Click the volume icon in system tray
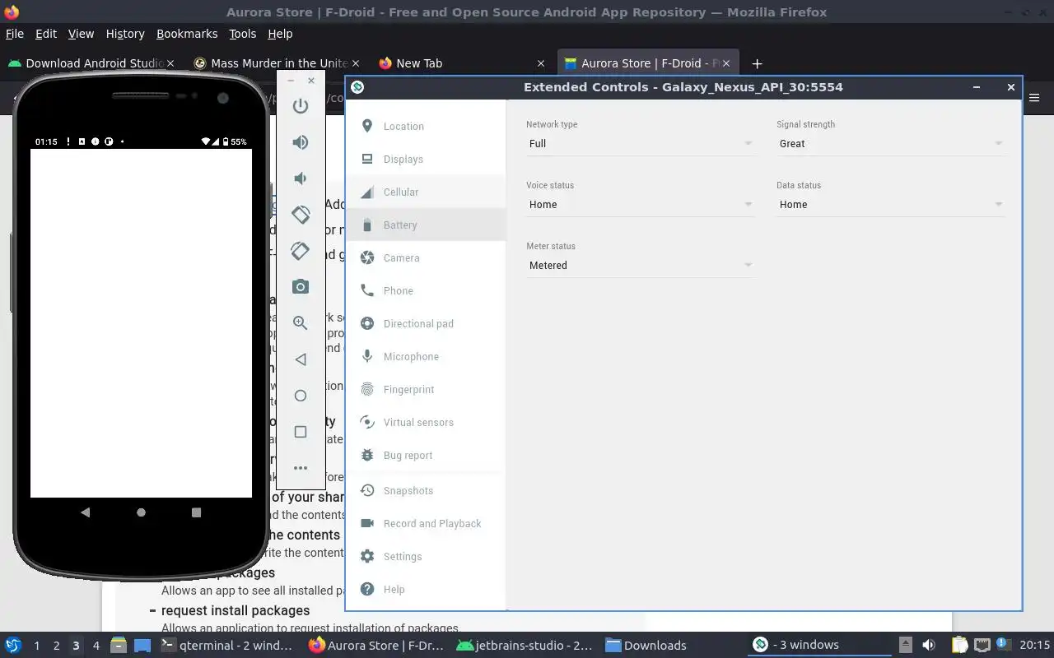The image size is (1054, 658). (x=929, y=646)
